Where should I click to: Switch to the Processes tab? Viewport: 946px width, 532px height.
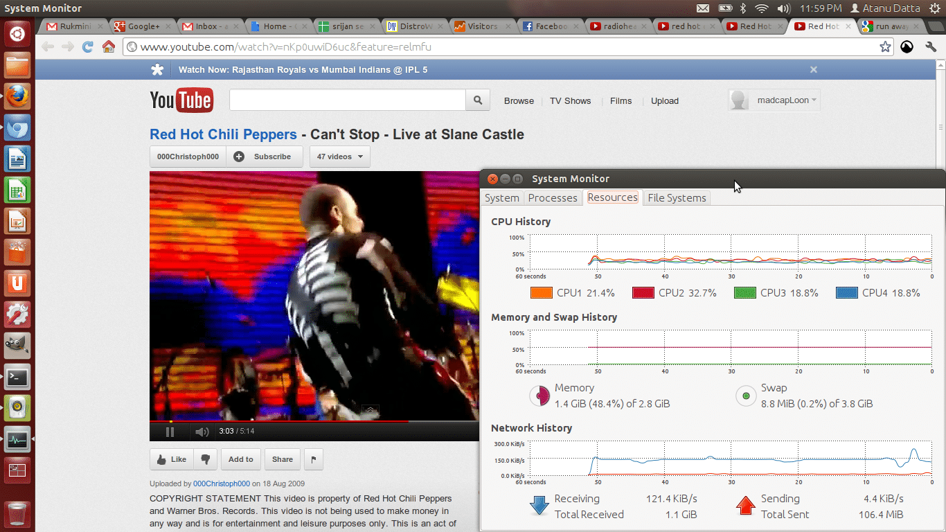click(x=553, y=198)
